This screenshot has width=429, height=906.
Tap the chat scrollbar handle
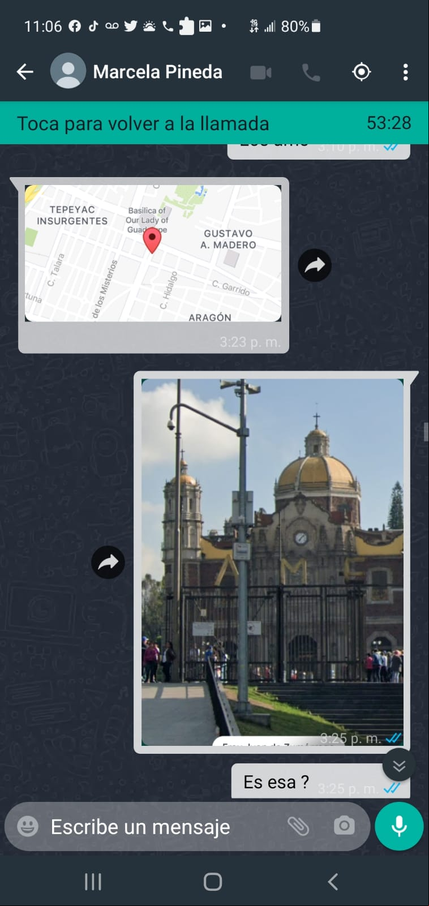point(426,431)
